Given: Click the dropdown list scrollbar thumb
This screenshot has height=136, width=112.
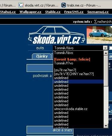Looking at the screenshot, I should tap(106, 71).
